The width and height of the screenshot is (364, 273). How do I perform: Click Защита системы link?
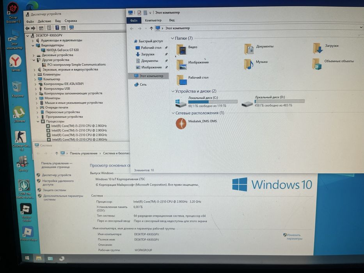point(54,190)
